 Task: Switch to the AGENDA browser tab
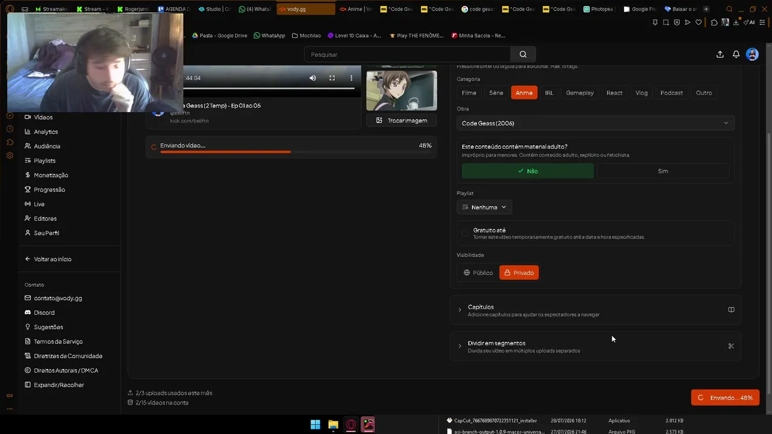pos(174,9)
